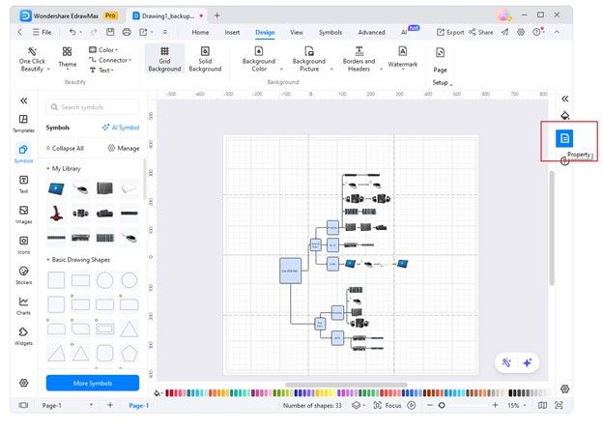Image resolution: width=603 pixels, height=430 pixels.
Task: Open the One Click Beautify dropdown
Action: click(34, 59)
